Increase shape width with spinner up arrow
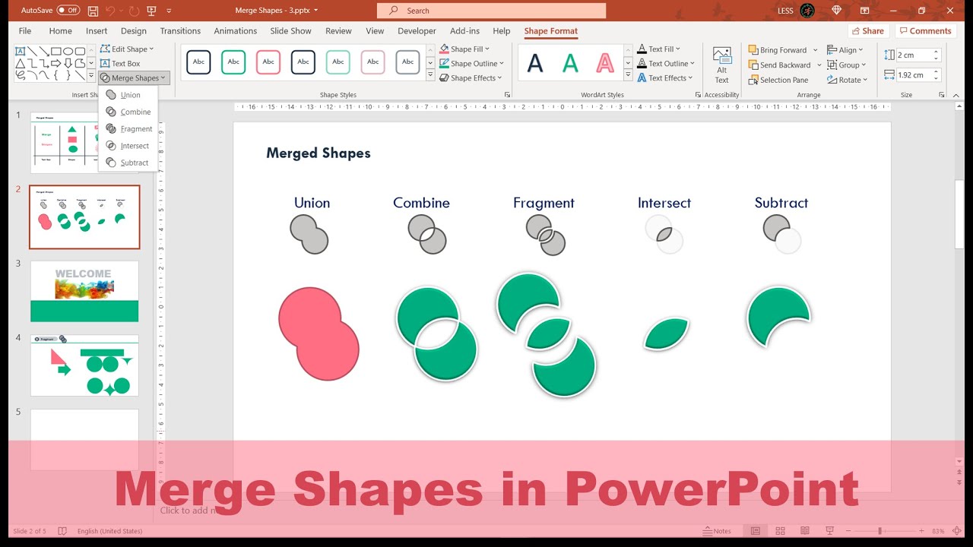This screenshot has width=973, height=547. coord(937,71)
